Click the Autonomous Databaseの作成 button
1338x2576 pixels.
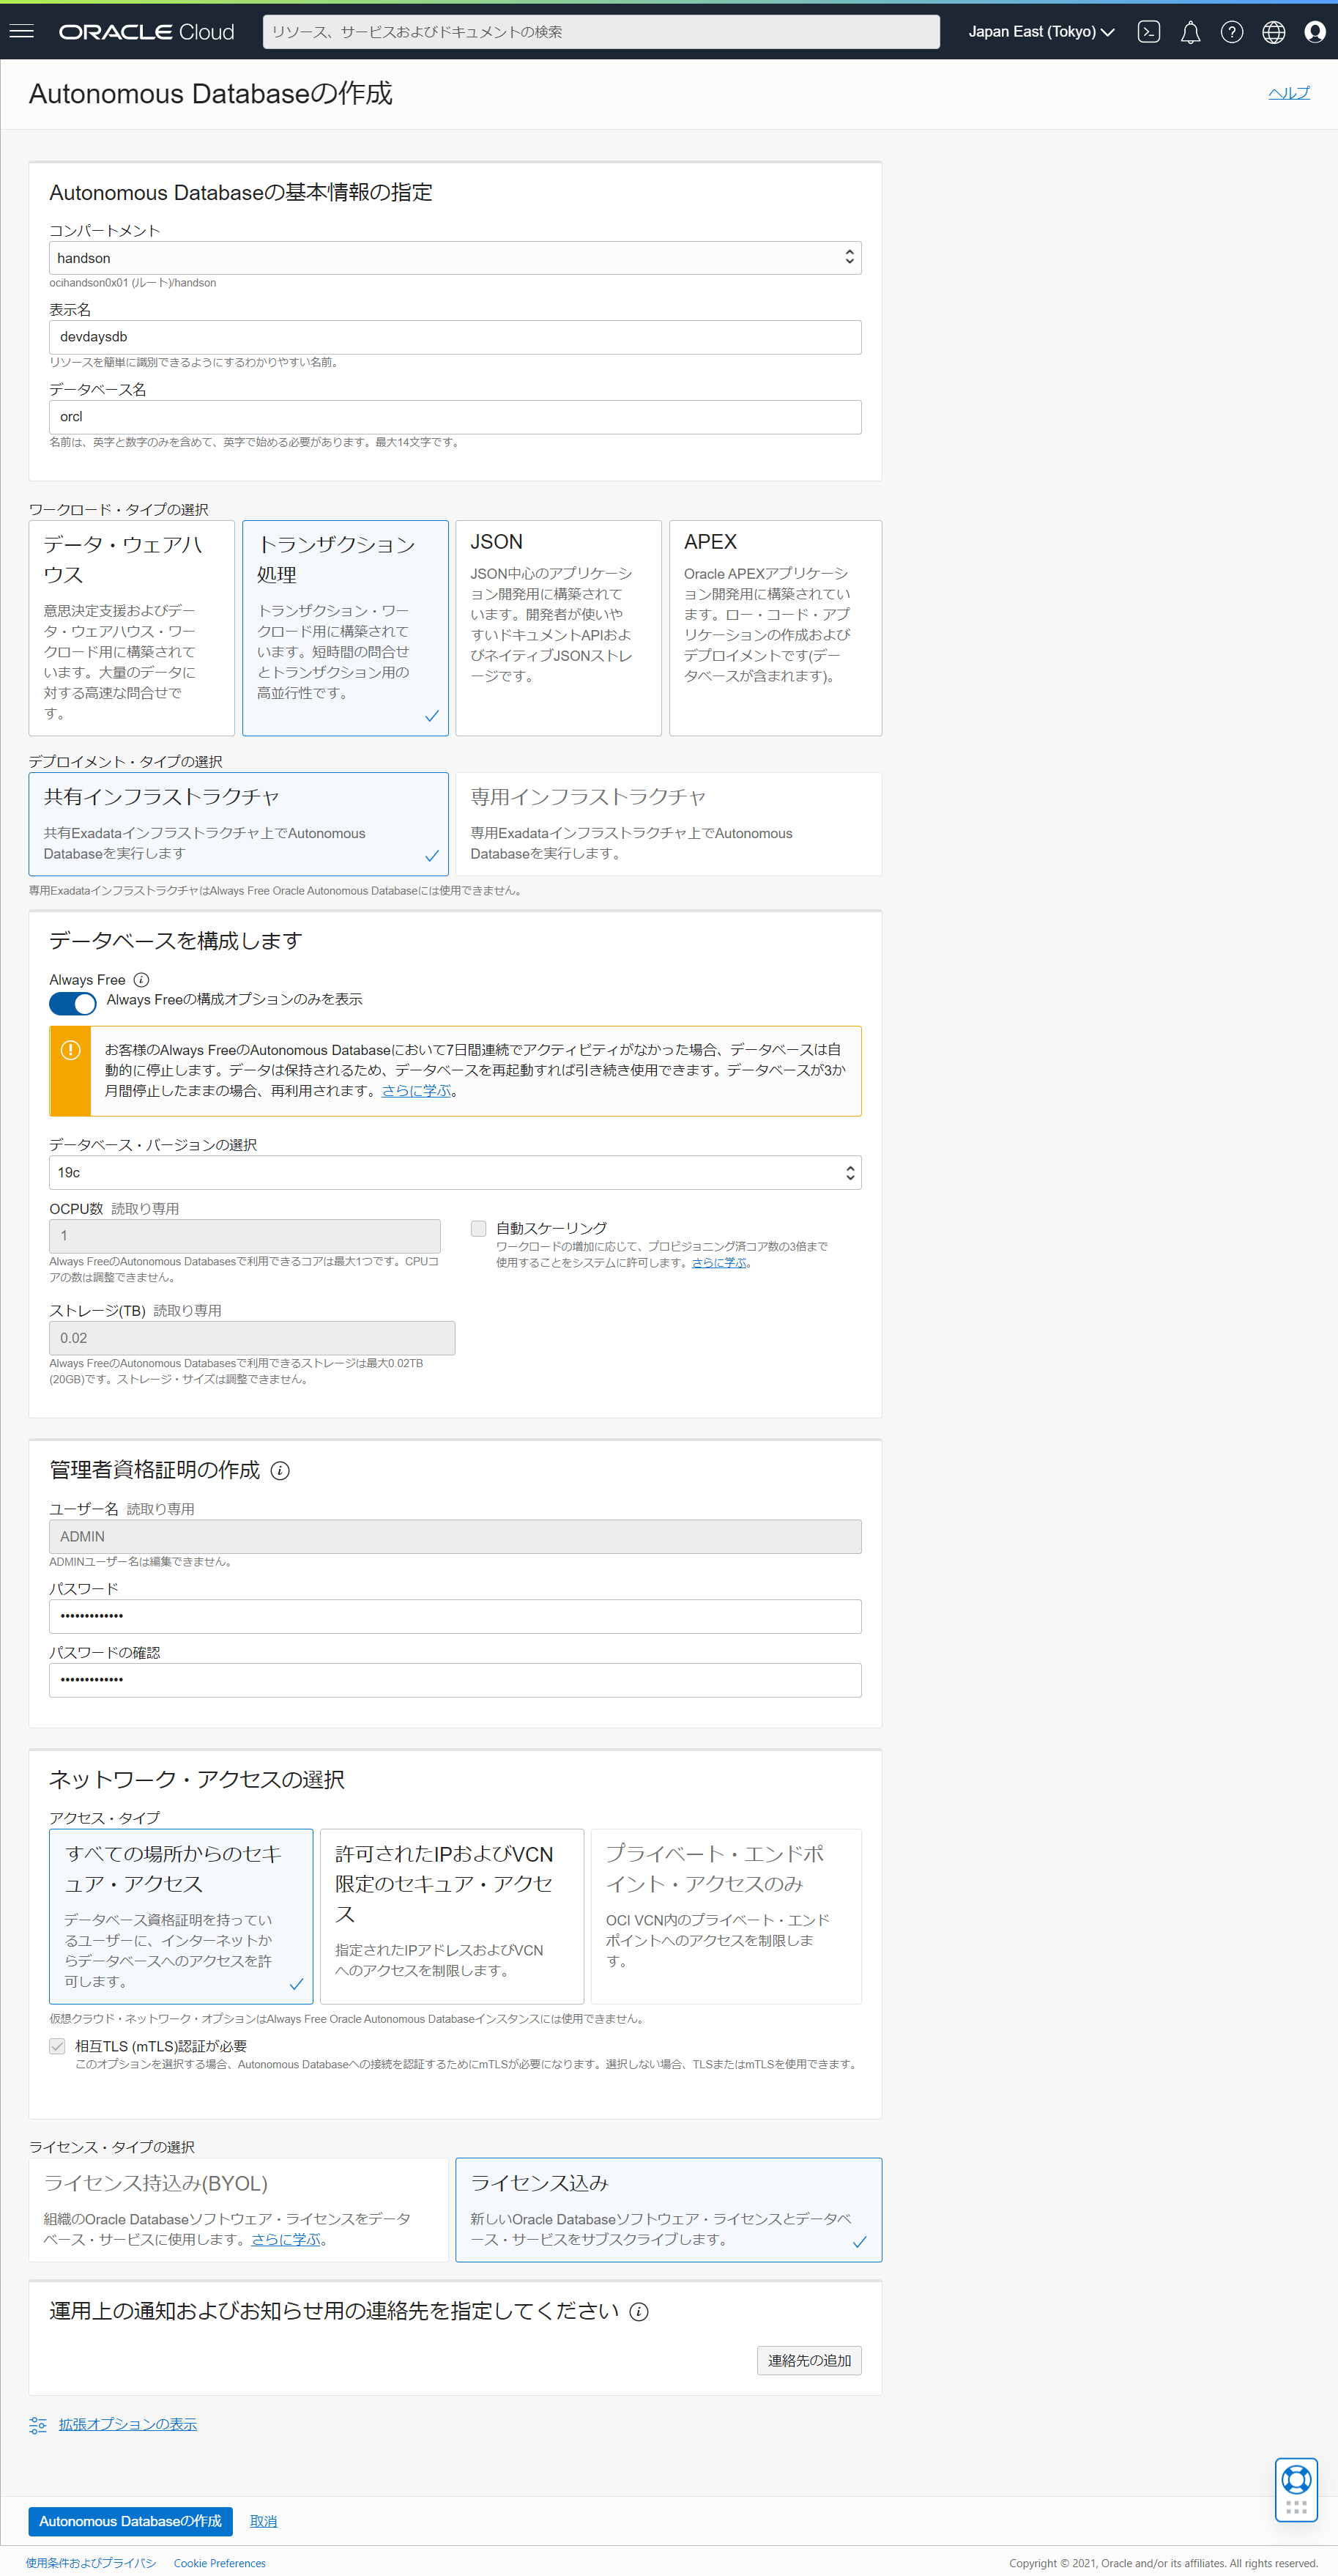pos(130,2521)
